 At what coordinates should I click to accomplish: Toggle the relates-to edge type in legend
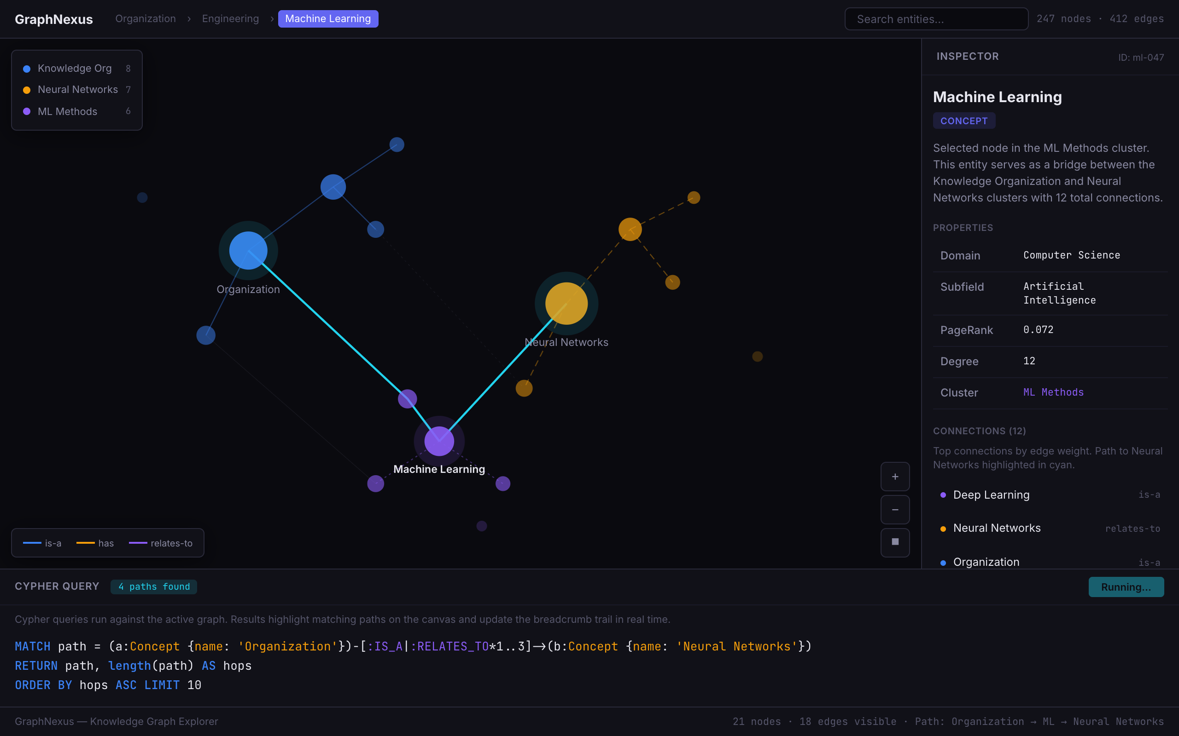pos(161,543)
